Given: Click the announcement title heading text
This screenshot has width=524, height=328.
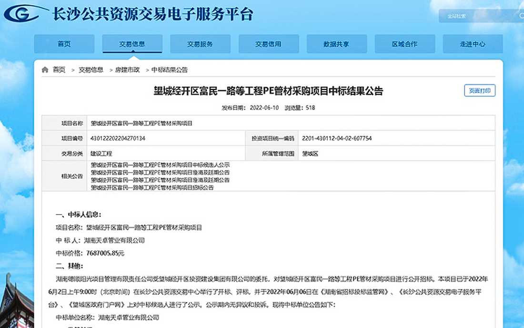Looking at the screenshot, I should tap(268, 91).
